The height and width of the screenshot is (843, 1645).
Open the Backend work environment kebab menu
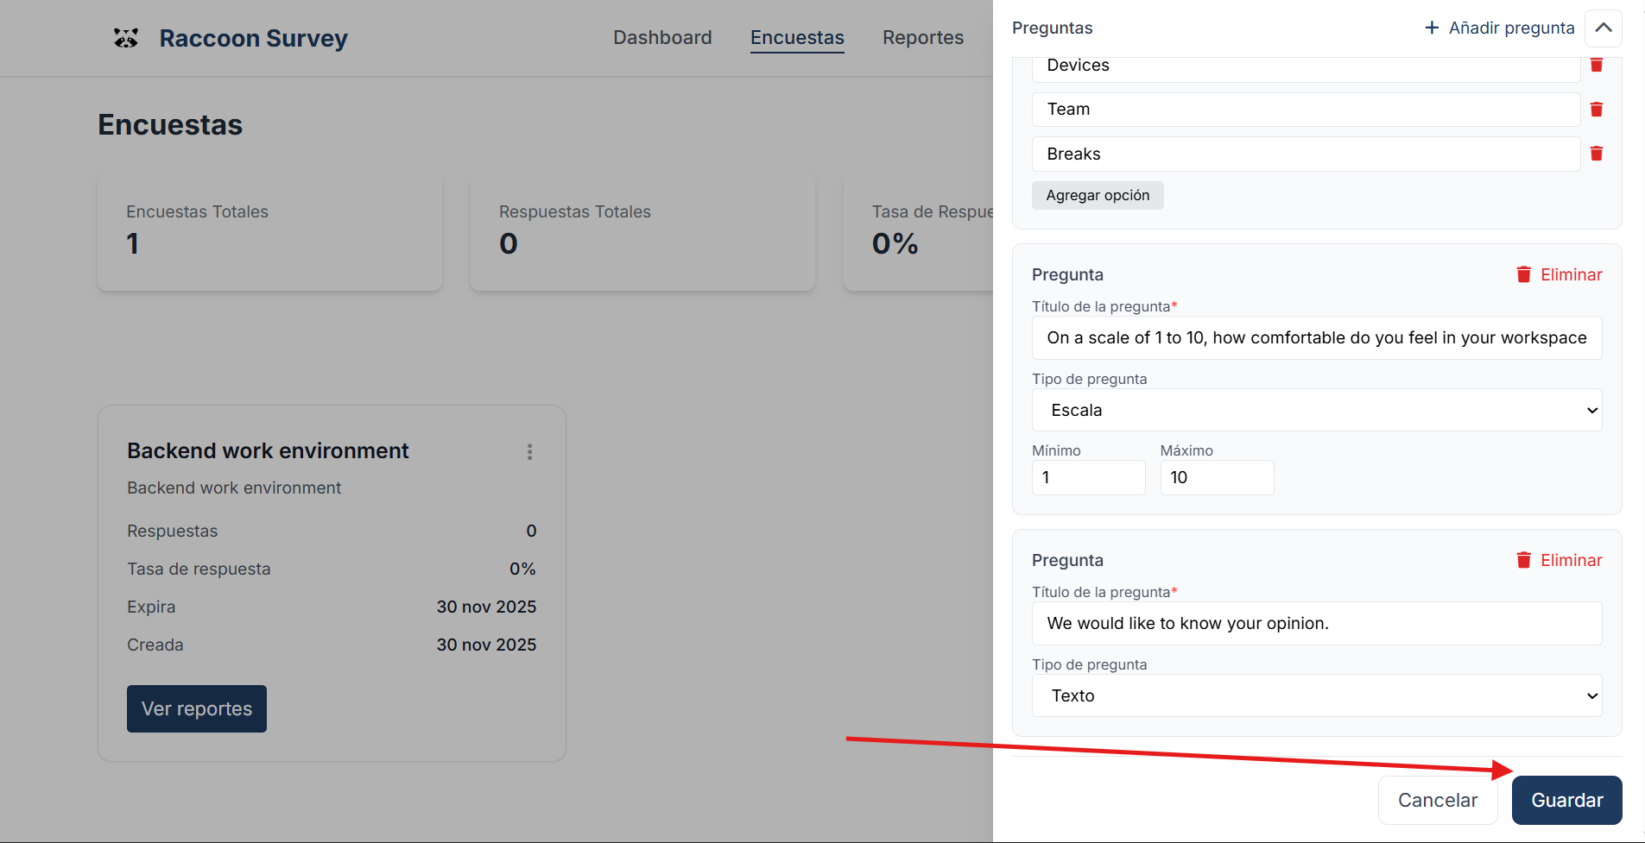529,452
